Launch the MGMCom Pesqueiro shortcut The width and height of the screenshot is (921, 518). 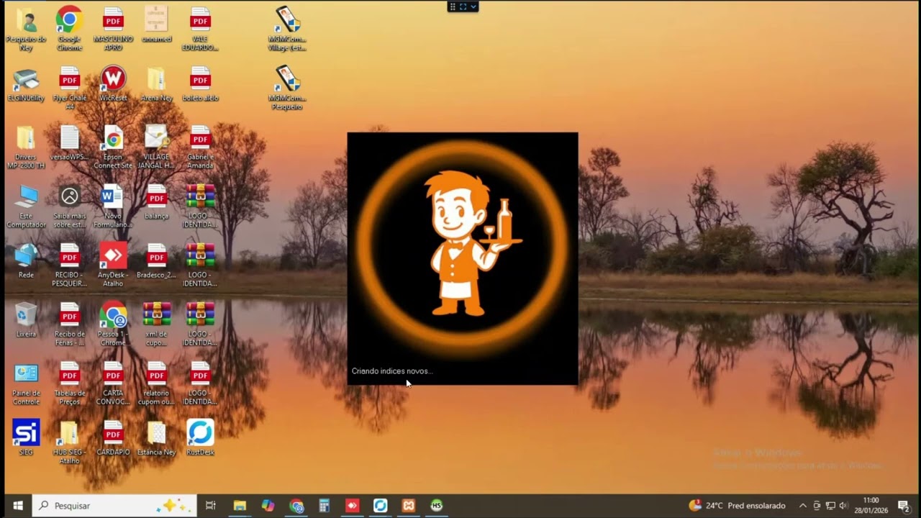click(287, 88)
